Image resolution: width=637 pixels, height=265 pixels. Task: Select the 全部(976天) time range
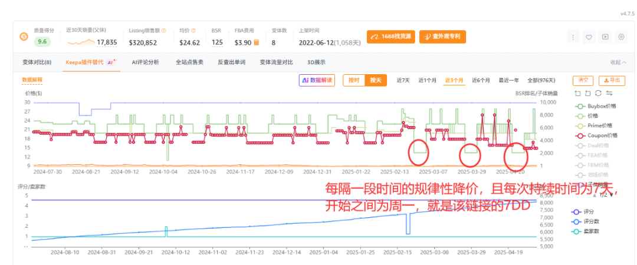click(x=541, y=80)
